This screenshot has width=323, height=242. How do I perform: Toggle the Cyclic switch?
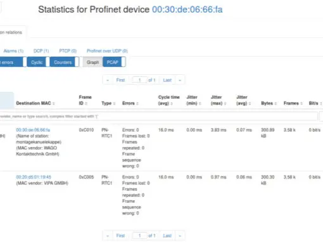38,62
